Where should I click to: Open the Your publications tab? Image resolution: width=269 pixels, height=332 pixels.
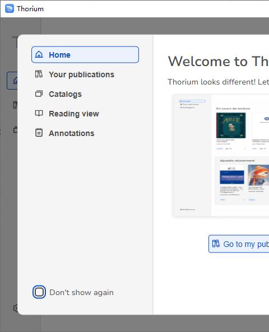tap(85, 74)
